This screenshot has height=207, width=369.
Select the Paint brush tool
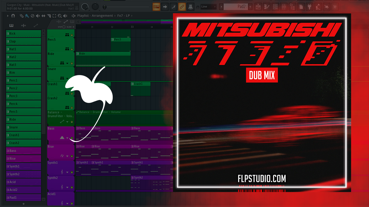[x=27, y=16]
